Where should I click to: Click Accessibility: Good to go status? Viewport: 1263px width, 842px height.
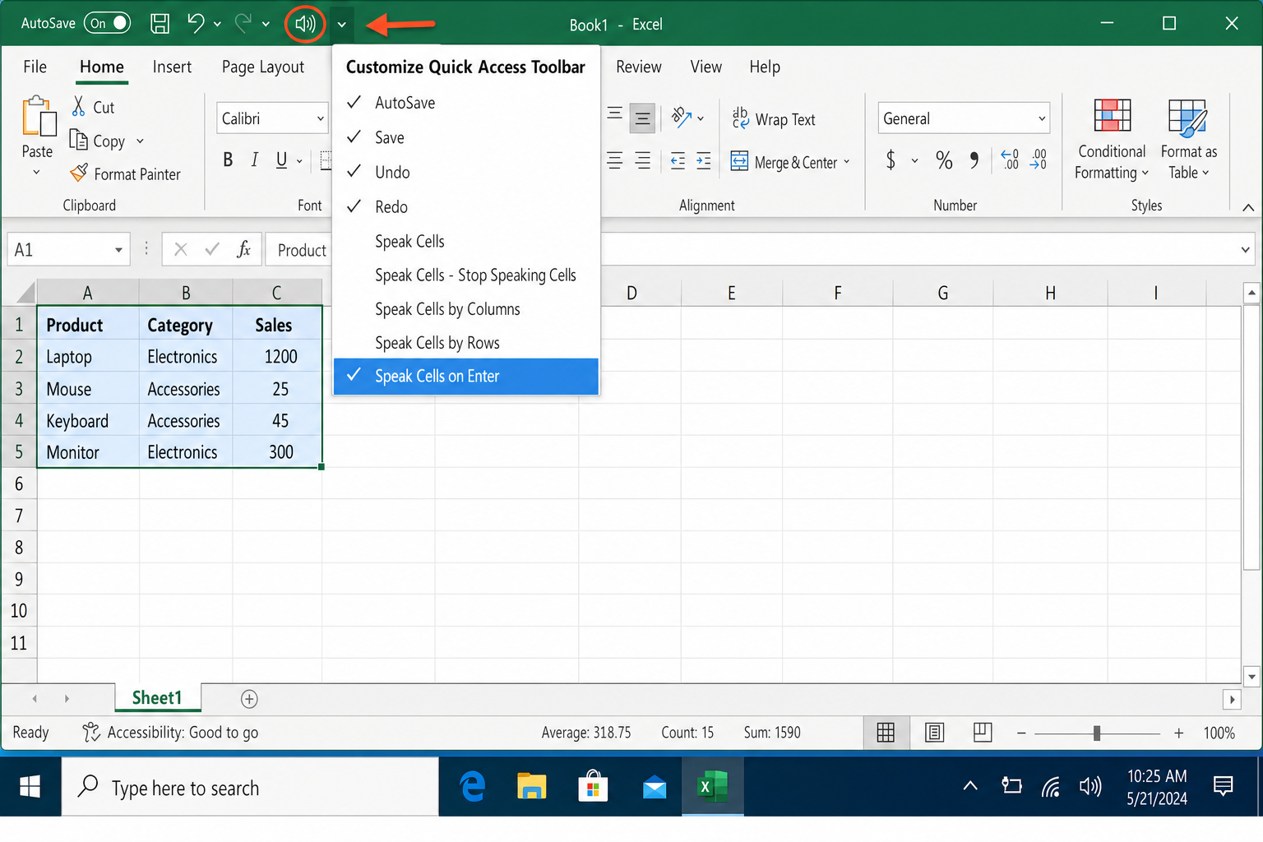170,733
